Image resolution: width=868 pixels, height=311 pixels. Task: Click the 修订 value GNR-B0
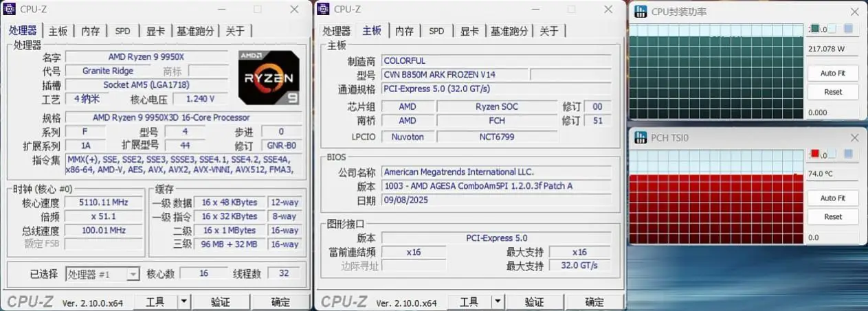tap(282, 146)
